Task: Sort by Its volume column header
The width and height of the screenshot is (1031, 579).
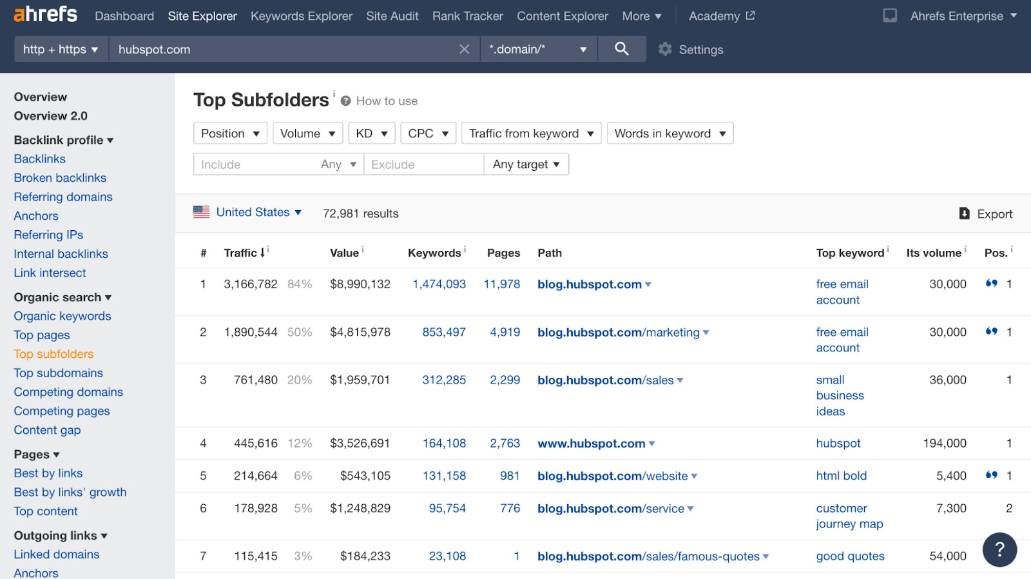Action: tap(934, 253)
